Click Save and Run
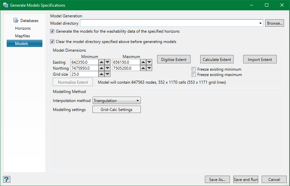The height and width of the screenshot is (186, 290). pyautogui.click(x=246, y=180)
